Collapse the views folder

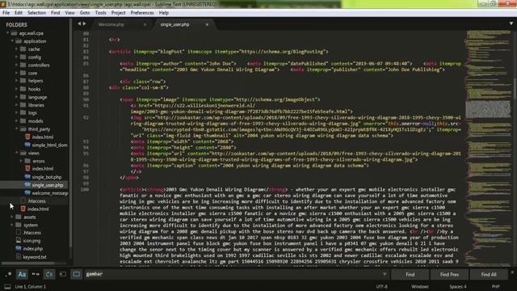[16, 153]
